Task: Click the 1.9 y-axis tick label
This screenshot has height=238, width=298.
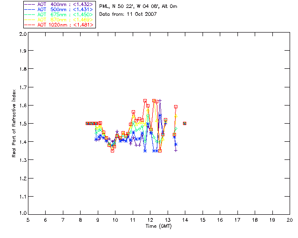Action: point(23,51)
